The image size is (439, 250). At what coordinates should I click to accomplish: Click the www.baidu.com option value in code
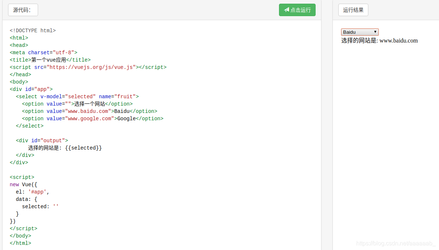[x=88, y=111]
